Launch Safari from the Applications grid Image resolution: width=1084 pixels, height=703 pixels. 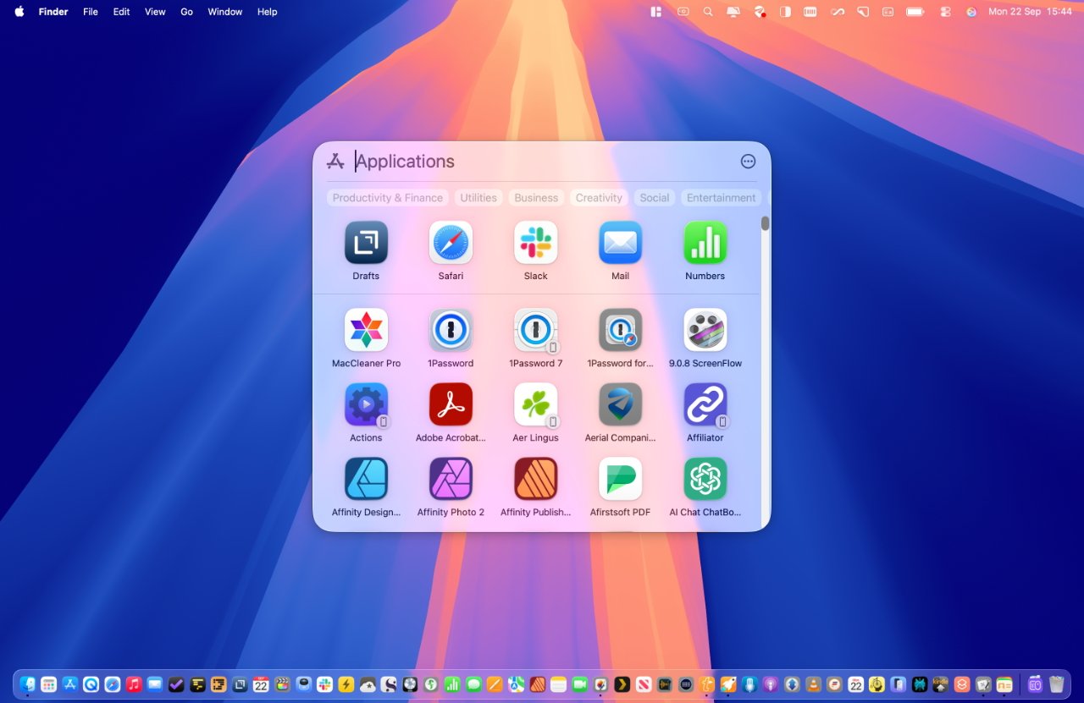coord(451,243)
